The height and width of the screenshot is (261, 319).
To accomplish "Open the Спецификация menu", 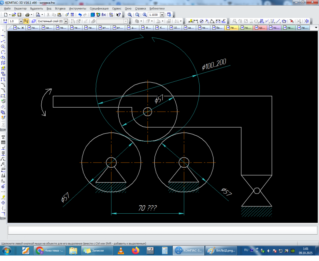I will click(99, 8).
